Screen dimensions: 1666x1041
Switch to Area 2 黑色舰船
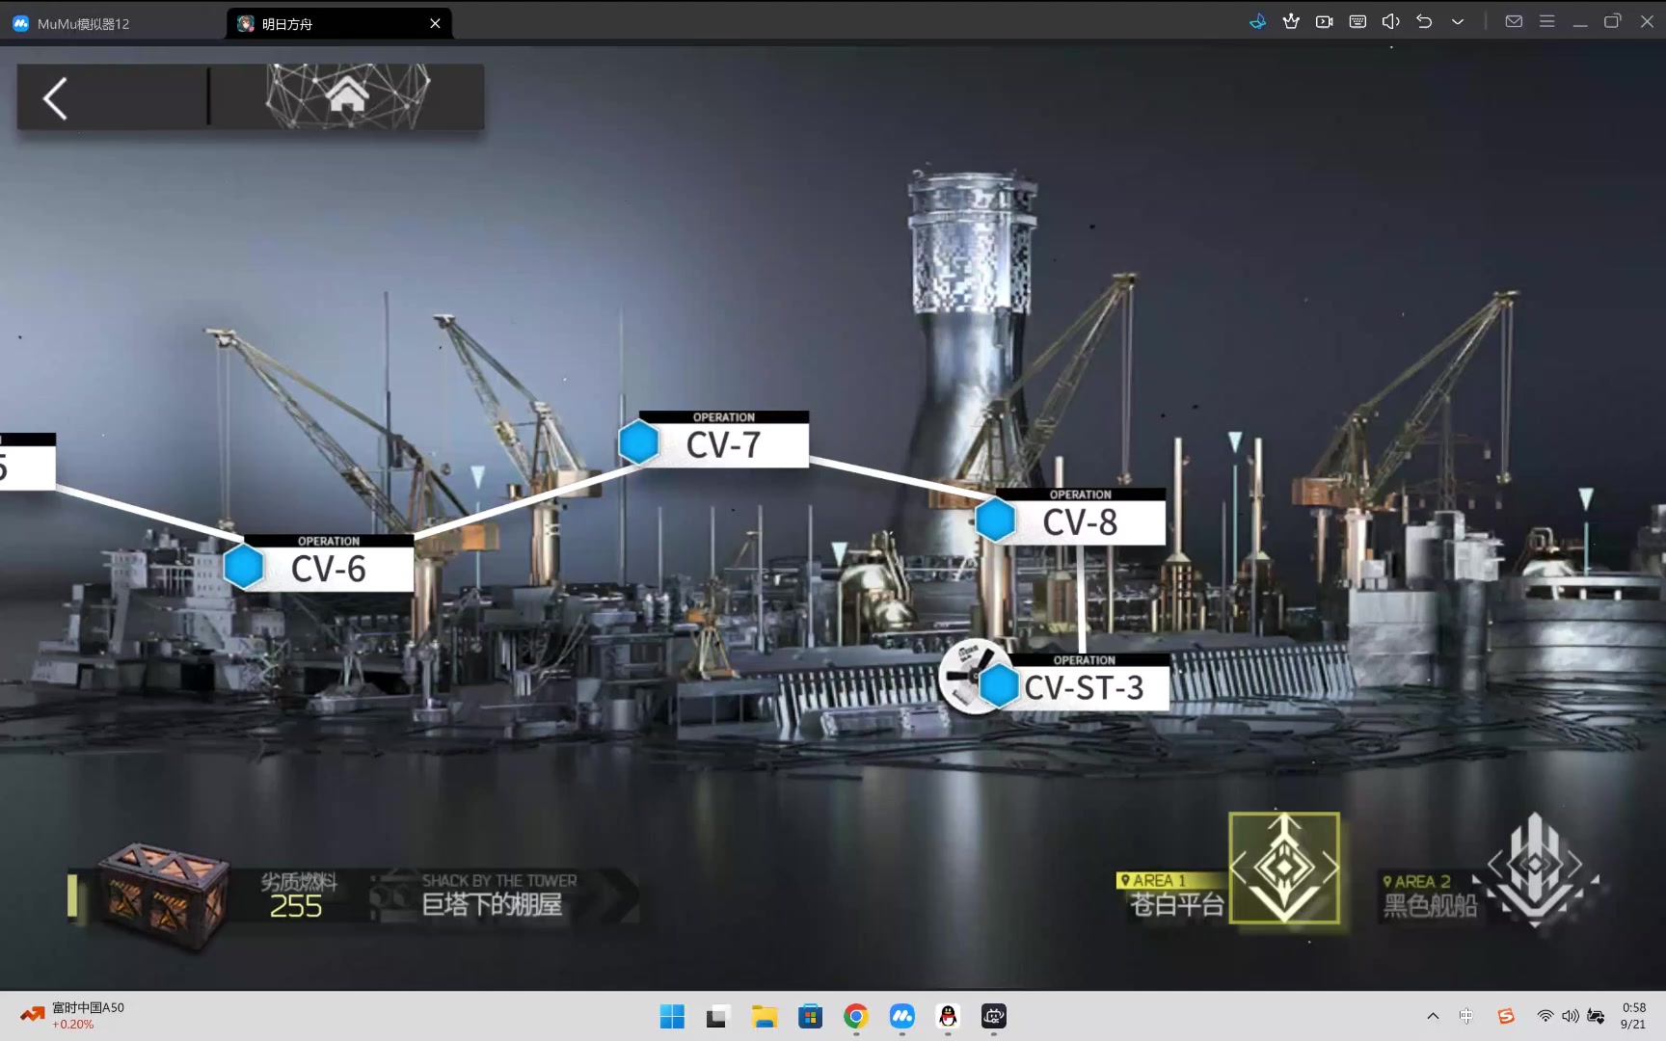tap(1533, 869)
